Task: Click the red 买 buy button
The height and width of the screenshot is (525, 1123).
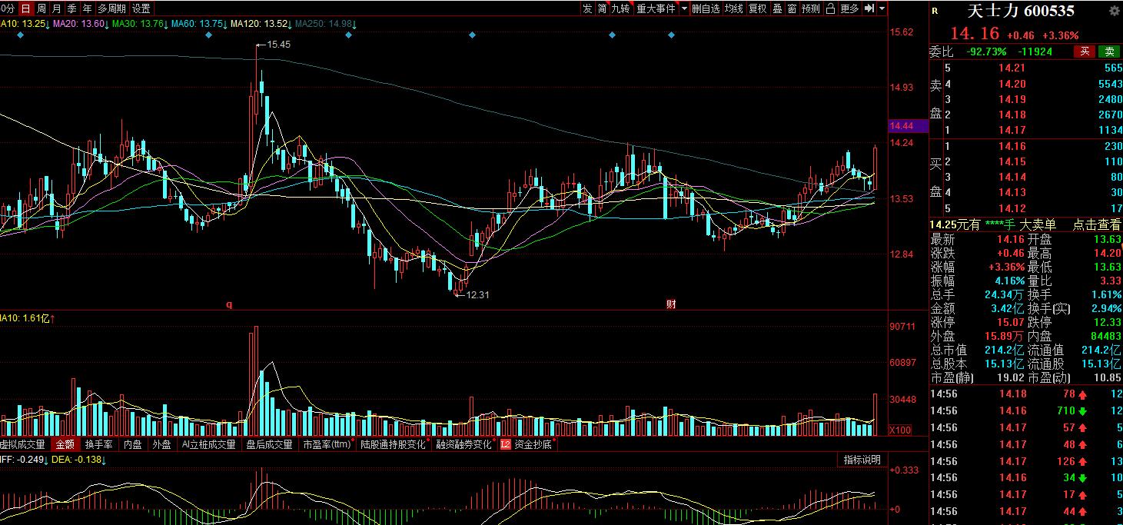Action: pos(1085,52)
